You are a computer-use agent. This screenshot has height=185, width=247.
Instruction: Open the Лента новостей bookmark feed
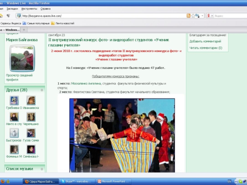tap(63, 23)
